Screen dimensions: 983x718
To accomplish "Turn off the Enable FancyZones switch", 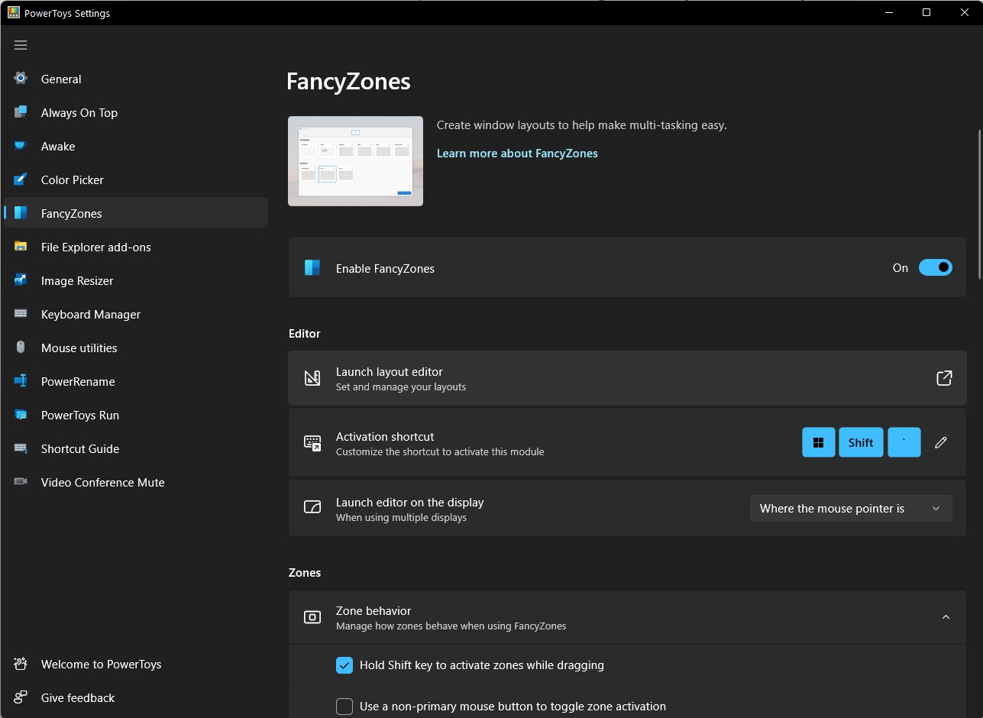I will point(935,267).
